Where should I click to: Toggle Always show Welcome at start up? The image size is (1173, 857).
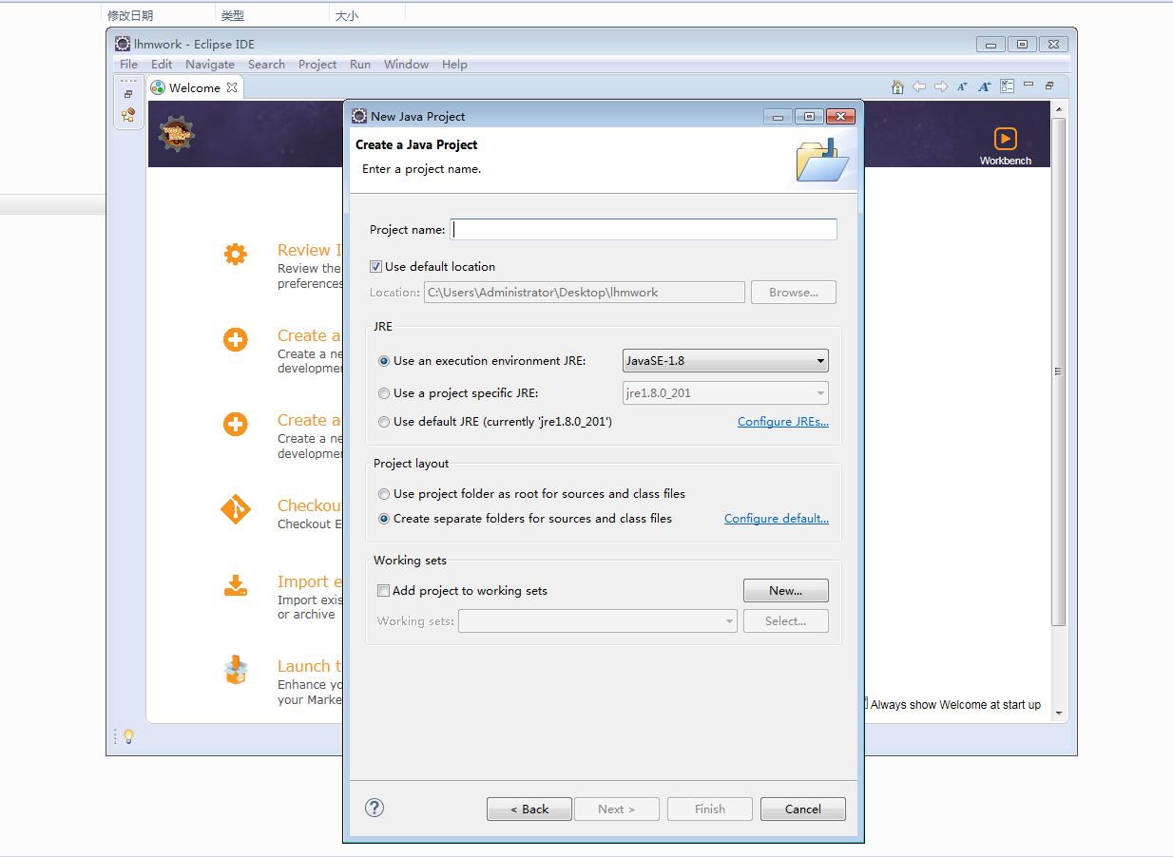tap(866, 704)
